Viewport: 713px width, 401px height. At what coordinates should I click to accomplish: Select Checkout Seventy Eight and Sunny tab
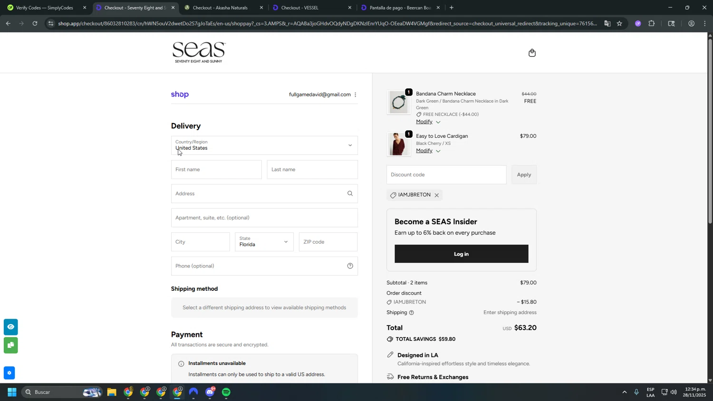(x=135, y=8)
